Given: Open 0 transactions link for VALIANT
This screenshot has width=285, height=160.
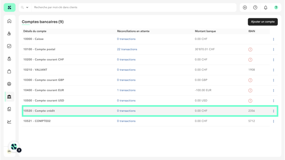Looking at the screenshot, I should pyautogui.click(x=126, y=70).
